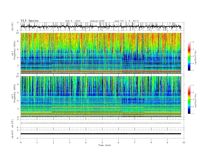Viewport: 207px width, 160px height.
Task: Click the "10" kHz tick on ch.1 spectrogram
Action: coord(18,33)
